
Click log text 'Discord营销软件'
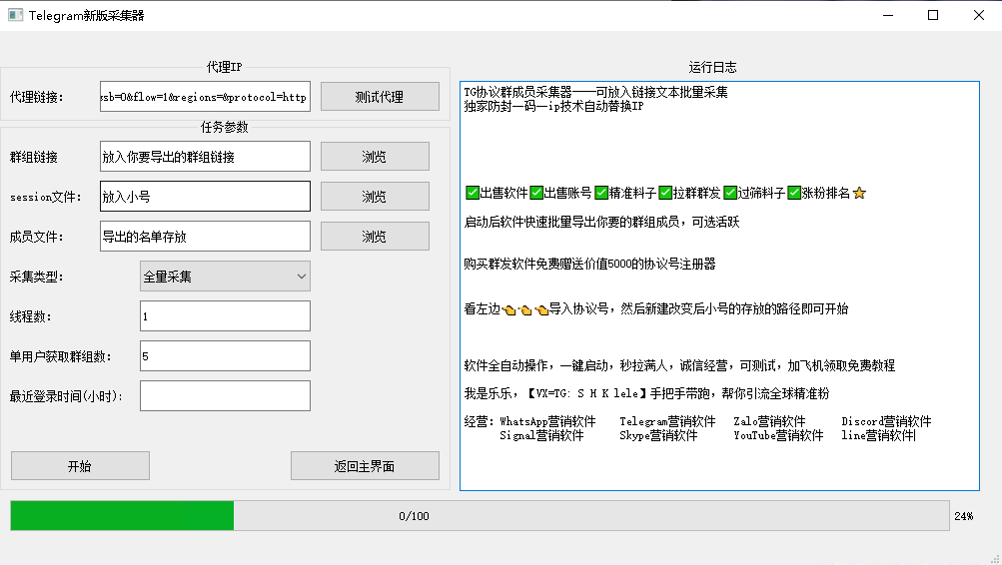point(886,421)
